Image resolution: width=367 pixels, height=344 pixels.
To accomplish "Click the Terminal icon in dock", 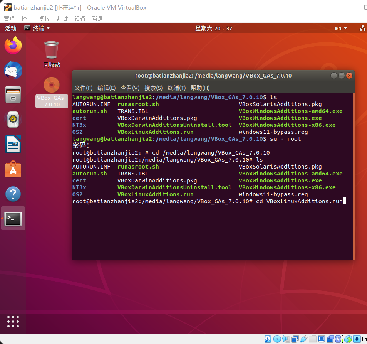I will tap(13, 219).
